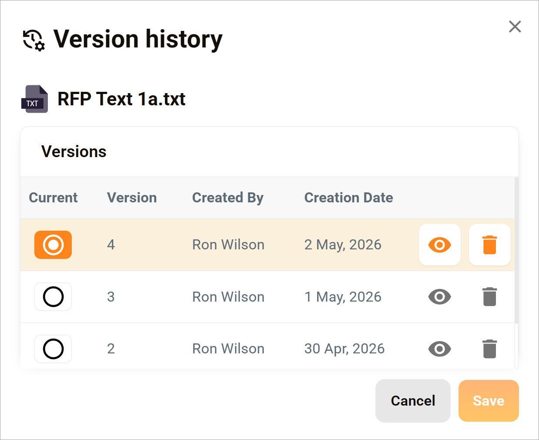Click Ron Wilson in the version 4 row
The width and height of the screenshot is (539, 440).
[x=228, y=245]
